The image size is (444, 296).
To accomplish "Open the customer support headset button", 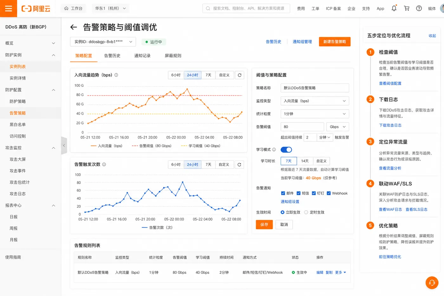I will click(432, 283).
